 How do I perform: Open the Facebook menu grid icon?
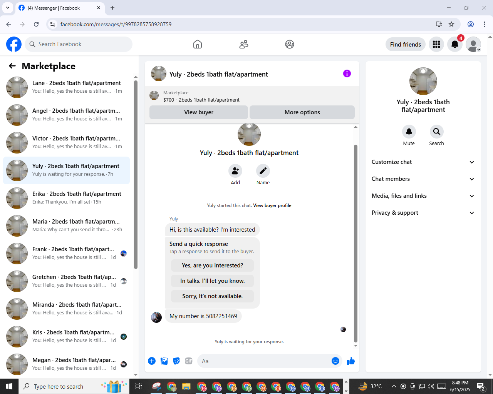(436, 44)
